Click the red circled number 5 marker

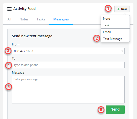(x=8, y=87)
